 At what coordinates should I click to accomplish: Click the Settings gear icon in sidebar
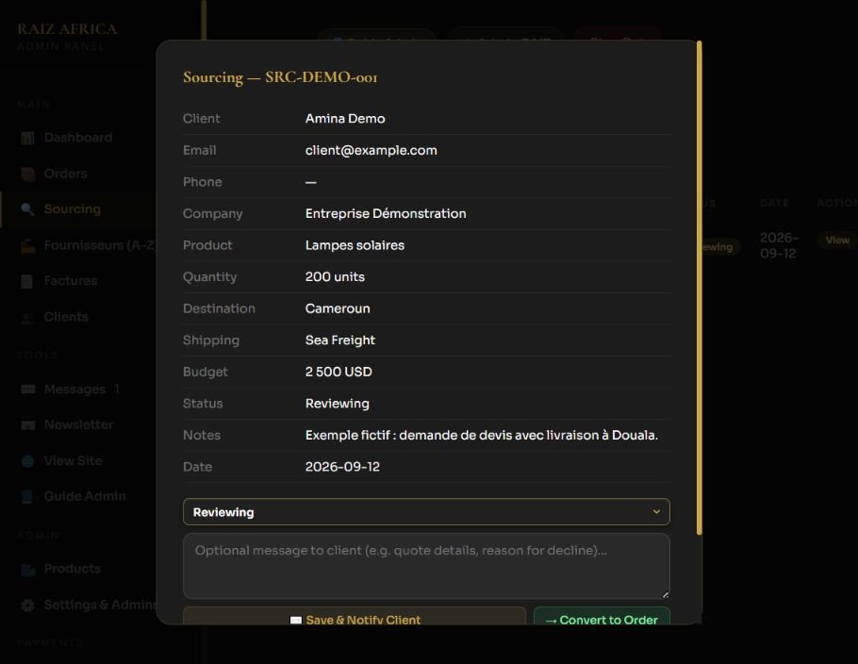tap(27, 605)
